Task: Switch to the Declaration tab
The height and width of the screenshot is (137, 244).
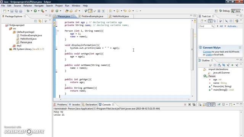Action: click(90, 105)
